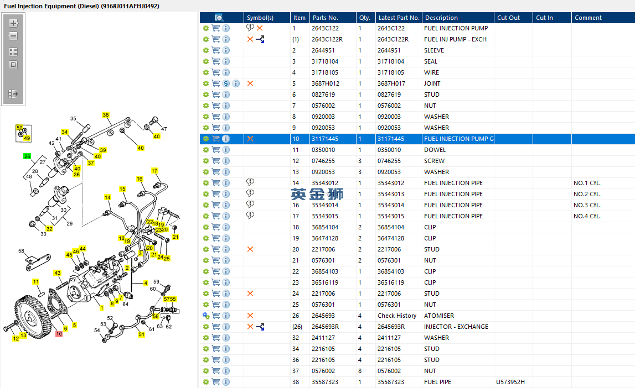Open info for SLEEVE 2644951
The image size is (635, 388).
(x=226, y=50)
